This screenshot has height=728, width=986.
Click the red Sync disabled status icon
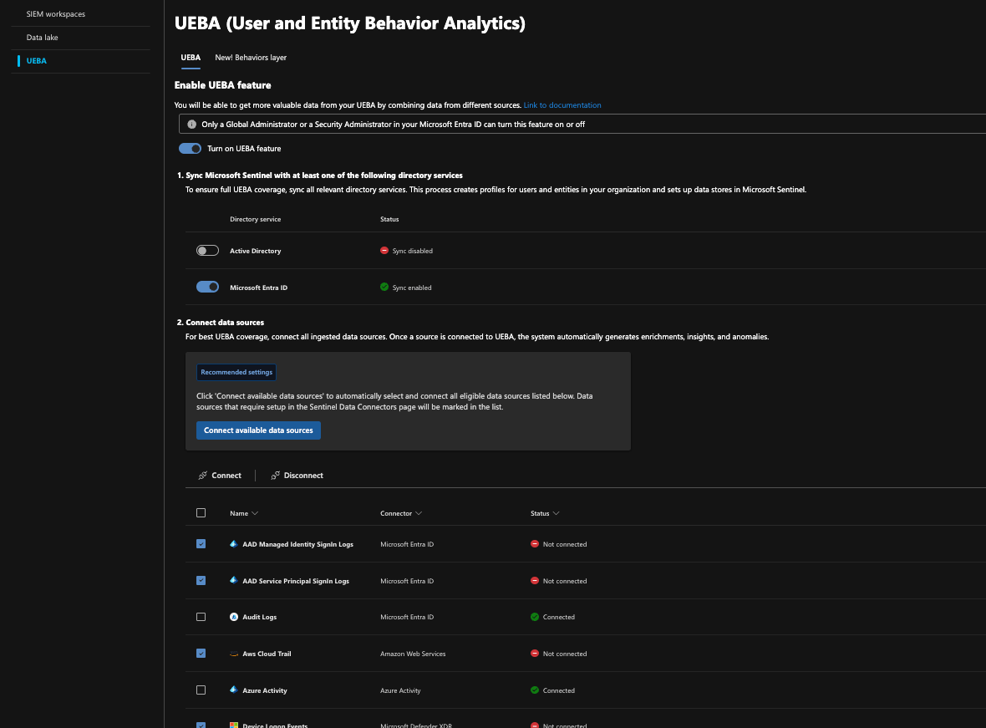(x=384, y=251)
